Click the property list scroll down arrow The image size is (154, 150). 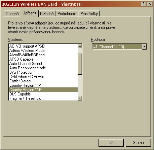click(80, 98)
